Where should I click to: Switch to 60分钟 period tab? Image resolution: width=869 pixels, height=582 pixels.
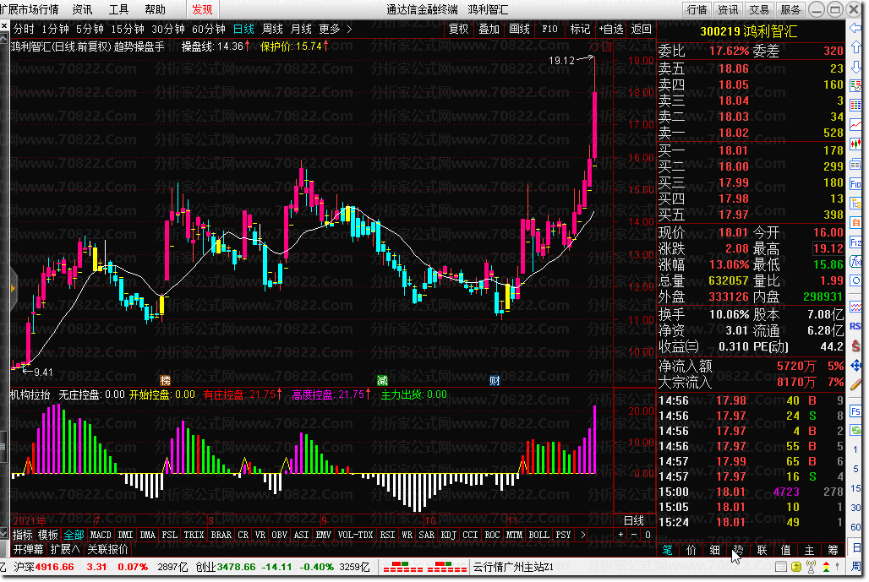point(209,30)
